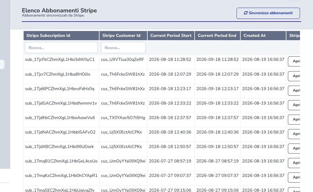Click period end 2026-09-18 12:50:57
This screenshot has width=313, height=192.
click(x=217, y=147)
